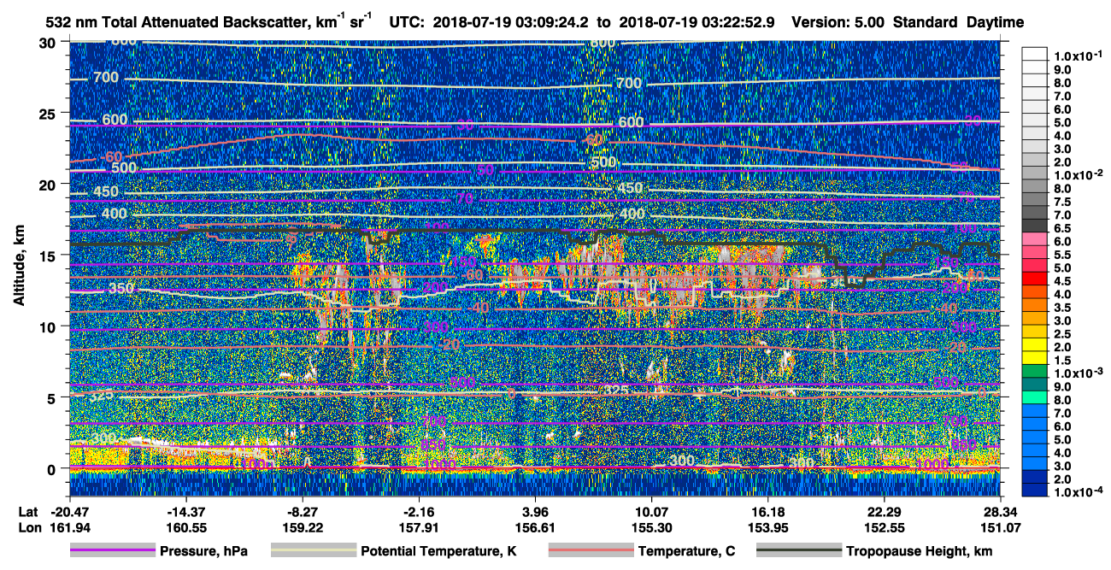Click the Tropopause Height, km legend label
Screen dimensions: 1111x570
coord(919,552)
